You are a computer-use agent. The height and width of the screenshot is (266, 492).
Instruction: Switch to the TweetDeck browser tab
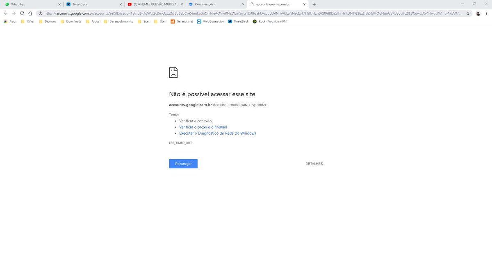coord(94,4)
